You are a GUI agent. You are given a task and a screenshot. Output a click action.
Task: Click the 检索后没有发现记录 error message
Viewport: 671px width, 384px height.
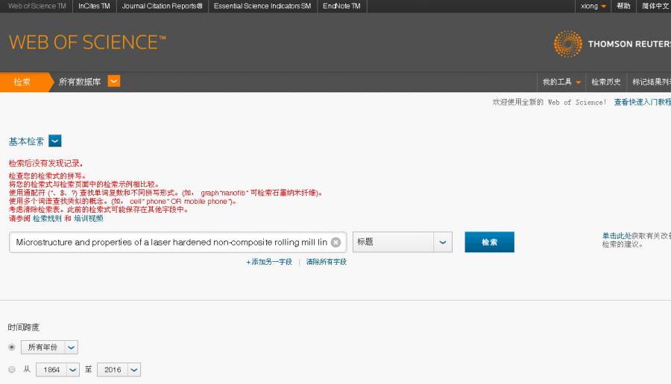pyautogui.click(x=45, y=163)
